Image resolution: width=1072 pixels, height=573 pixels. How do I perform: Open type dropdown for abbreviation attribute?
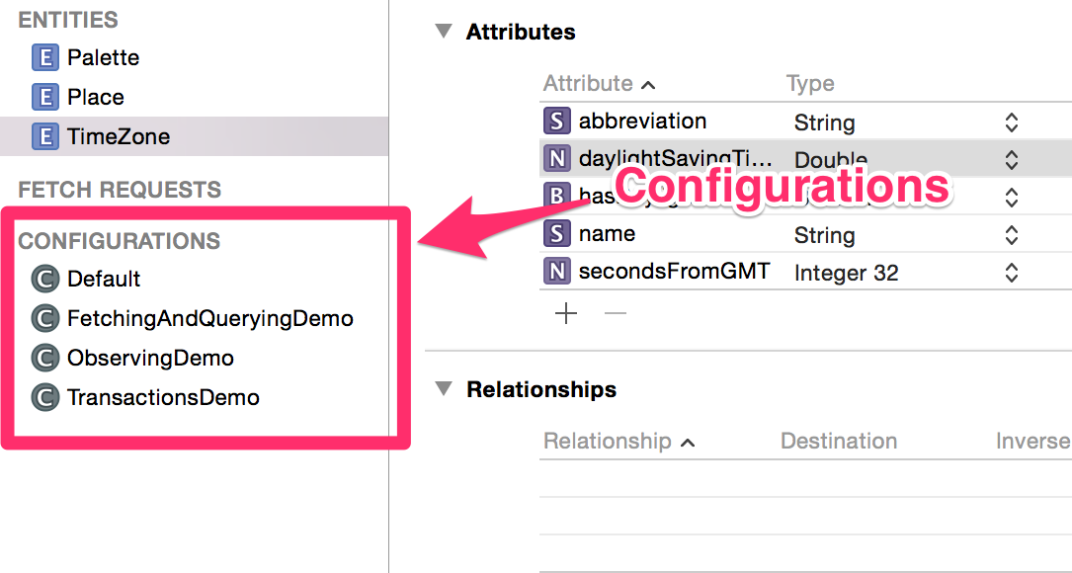pos(1011,123)
